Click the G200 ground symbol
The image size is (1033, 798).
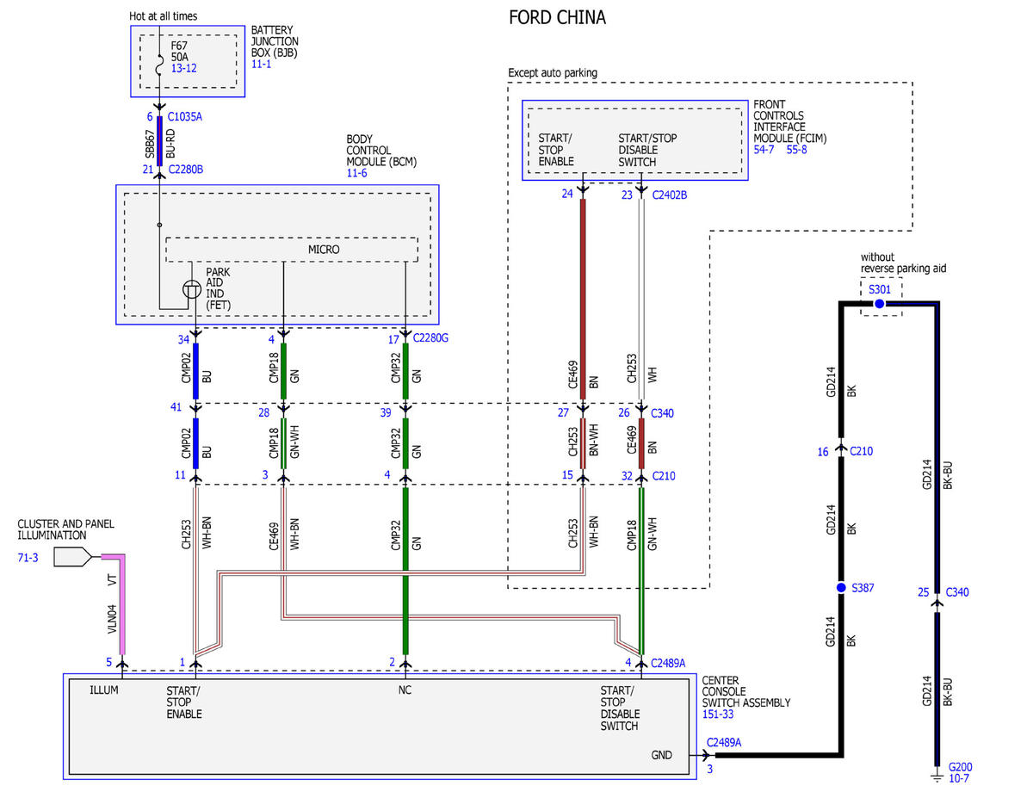937,778
